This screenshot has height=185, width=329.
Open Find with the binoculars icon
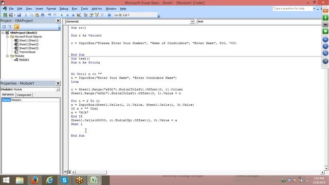click(43, 15)
